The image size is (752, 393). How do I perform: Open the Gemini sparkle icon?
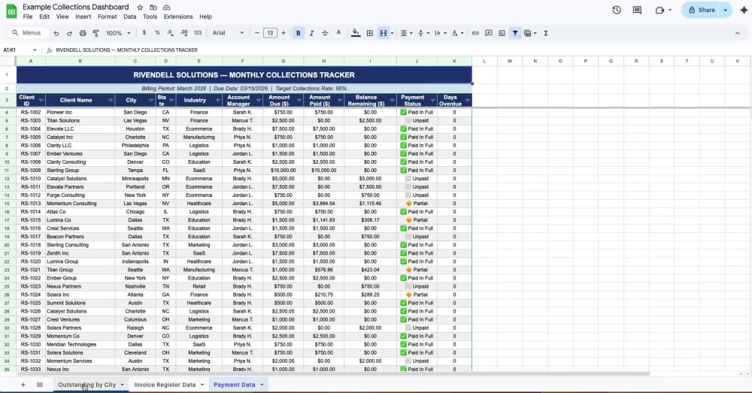(744, 10)
